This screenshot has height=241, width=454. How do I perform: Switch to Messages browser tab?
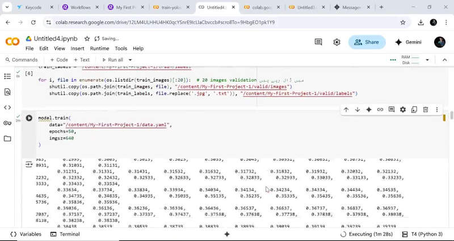pos(350,7)
